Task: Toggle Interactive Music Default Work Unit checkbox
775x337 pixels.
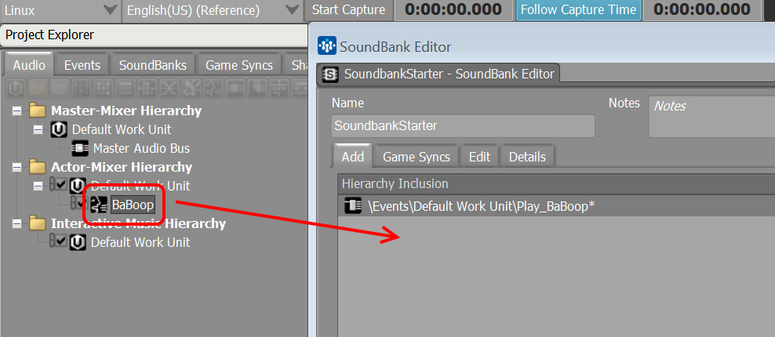Action: pyautogui.click(x=62, y=241)
